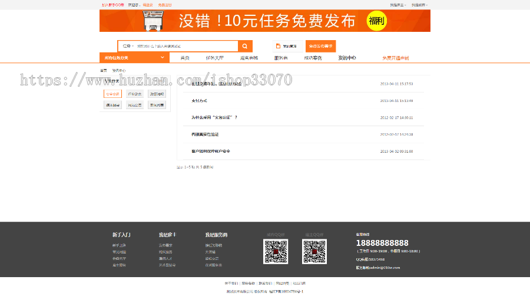Select the 行业动态 category button
The height and width of the screenshot is (296, 530).
point(135,94)
